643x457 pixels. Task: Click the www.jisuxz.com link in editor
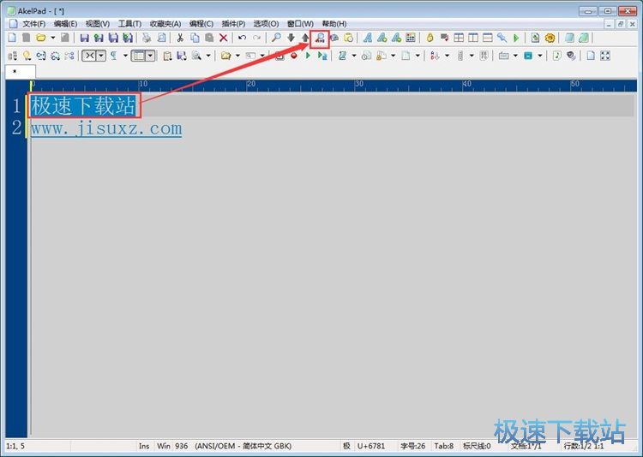(106, 128)
